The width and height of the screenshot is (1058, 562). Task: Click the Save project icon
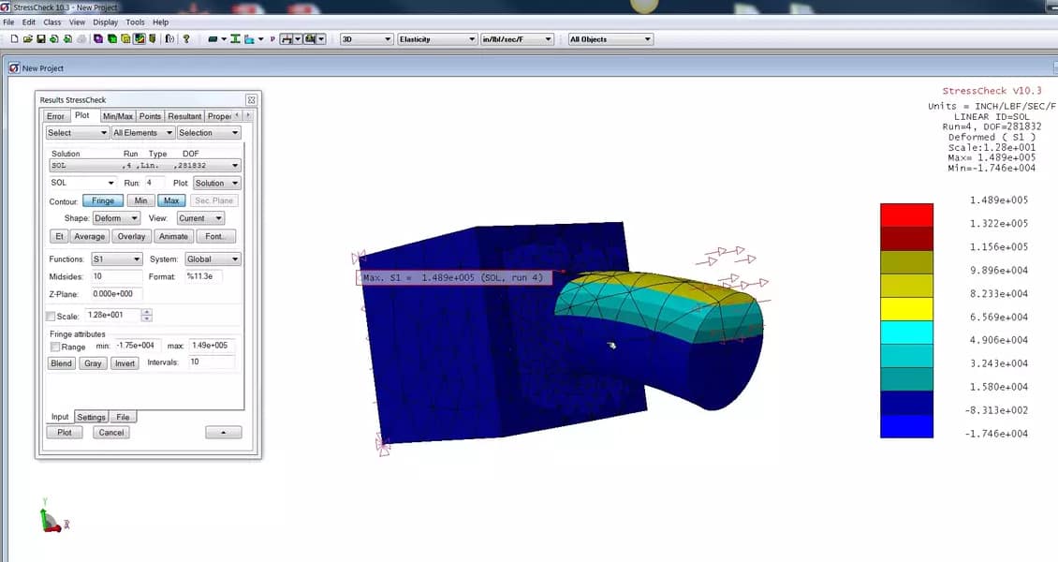(39, 38)
